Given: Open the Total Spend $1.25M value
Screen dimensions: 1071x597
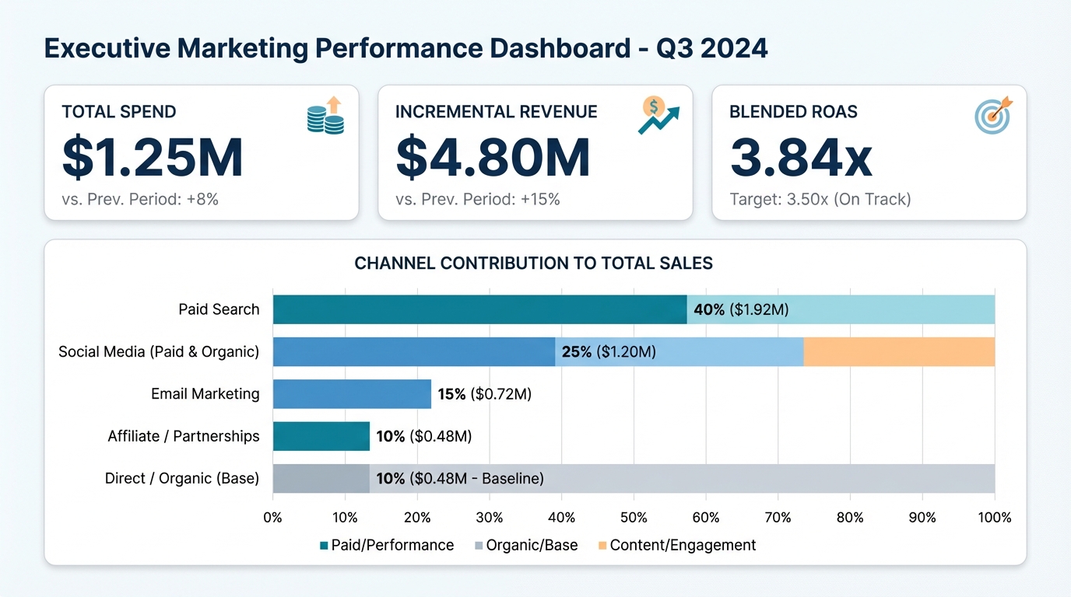Looking at the screenshot, I should pos(153,157).
